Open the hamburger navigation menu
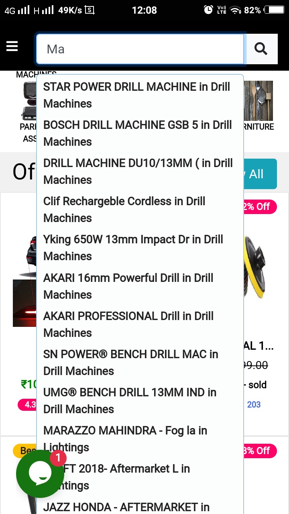Image resolution: width=289 pixels, height=514 pixels. tap(12, 47)
